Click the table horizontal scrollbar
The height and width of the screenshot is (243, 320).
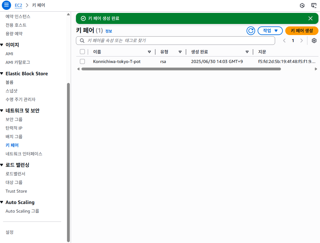181,69
